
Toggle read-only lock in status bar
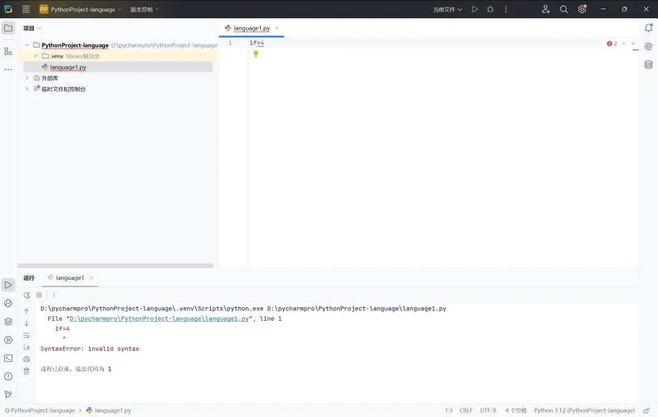646,410
